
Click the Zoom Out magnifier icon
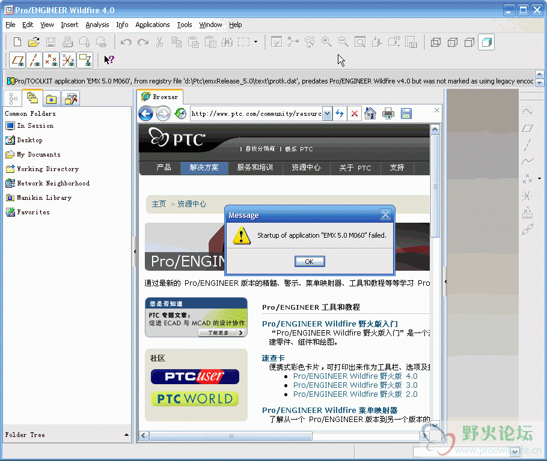(x=343, y=42)
